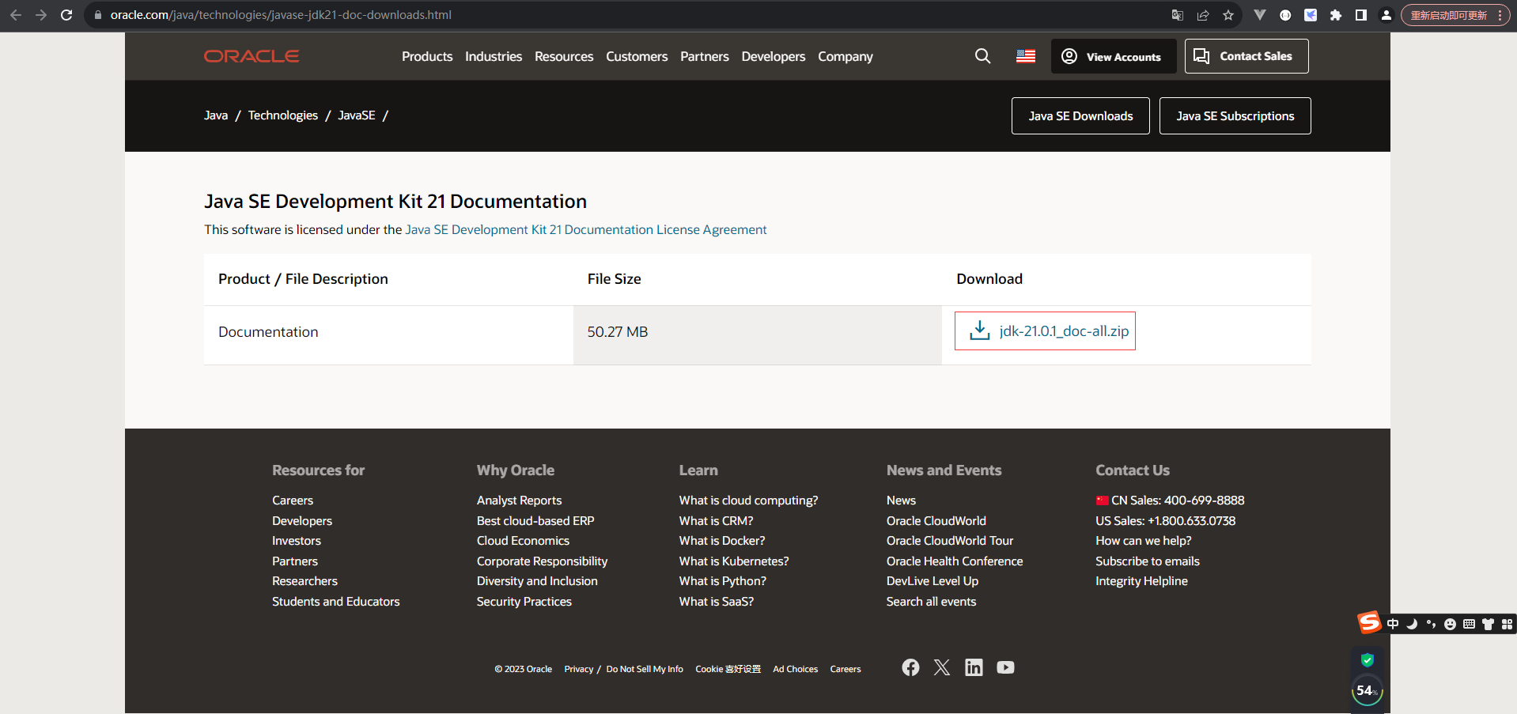Open the extensions puzzle icon

click(x=1336, y=15)
